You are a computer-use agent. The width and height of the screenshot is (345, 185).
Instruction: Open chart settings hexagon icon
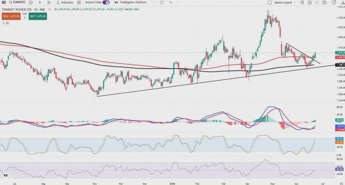tap(310, 2)
